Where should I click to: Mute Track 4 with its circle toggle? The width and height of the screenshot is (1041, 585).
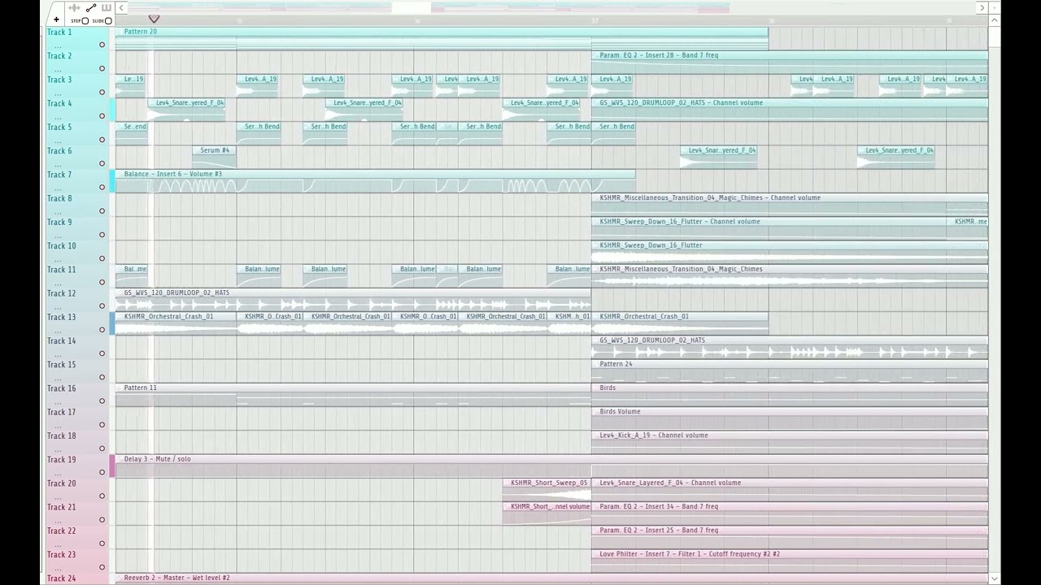tap(102, 116)
